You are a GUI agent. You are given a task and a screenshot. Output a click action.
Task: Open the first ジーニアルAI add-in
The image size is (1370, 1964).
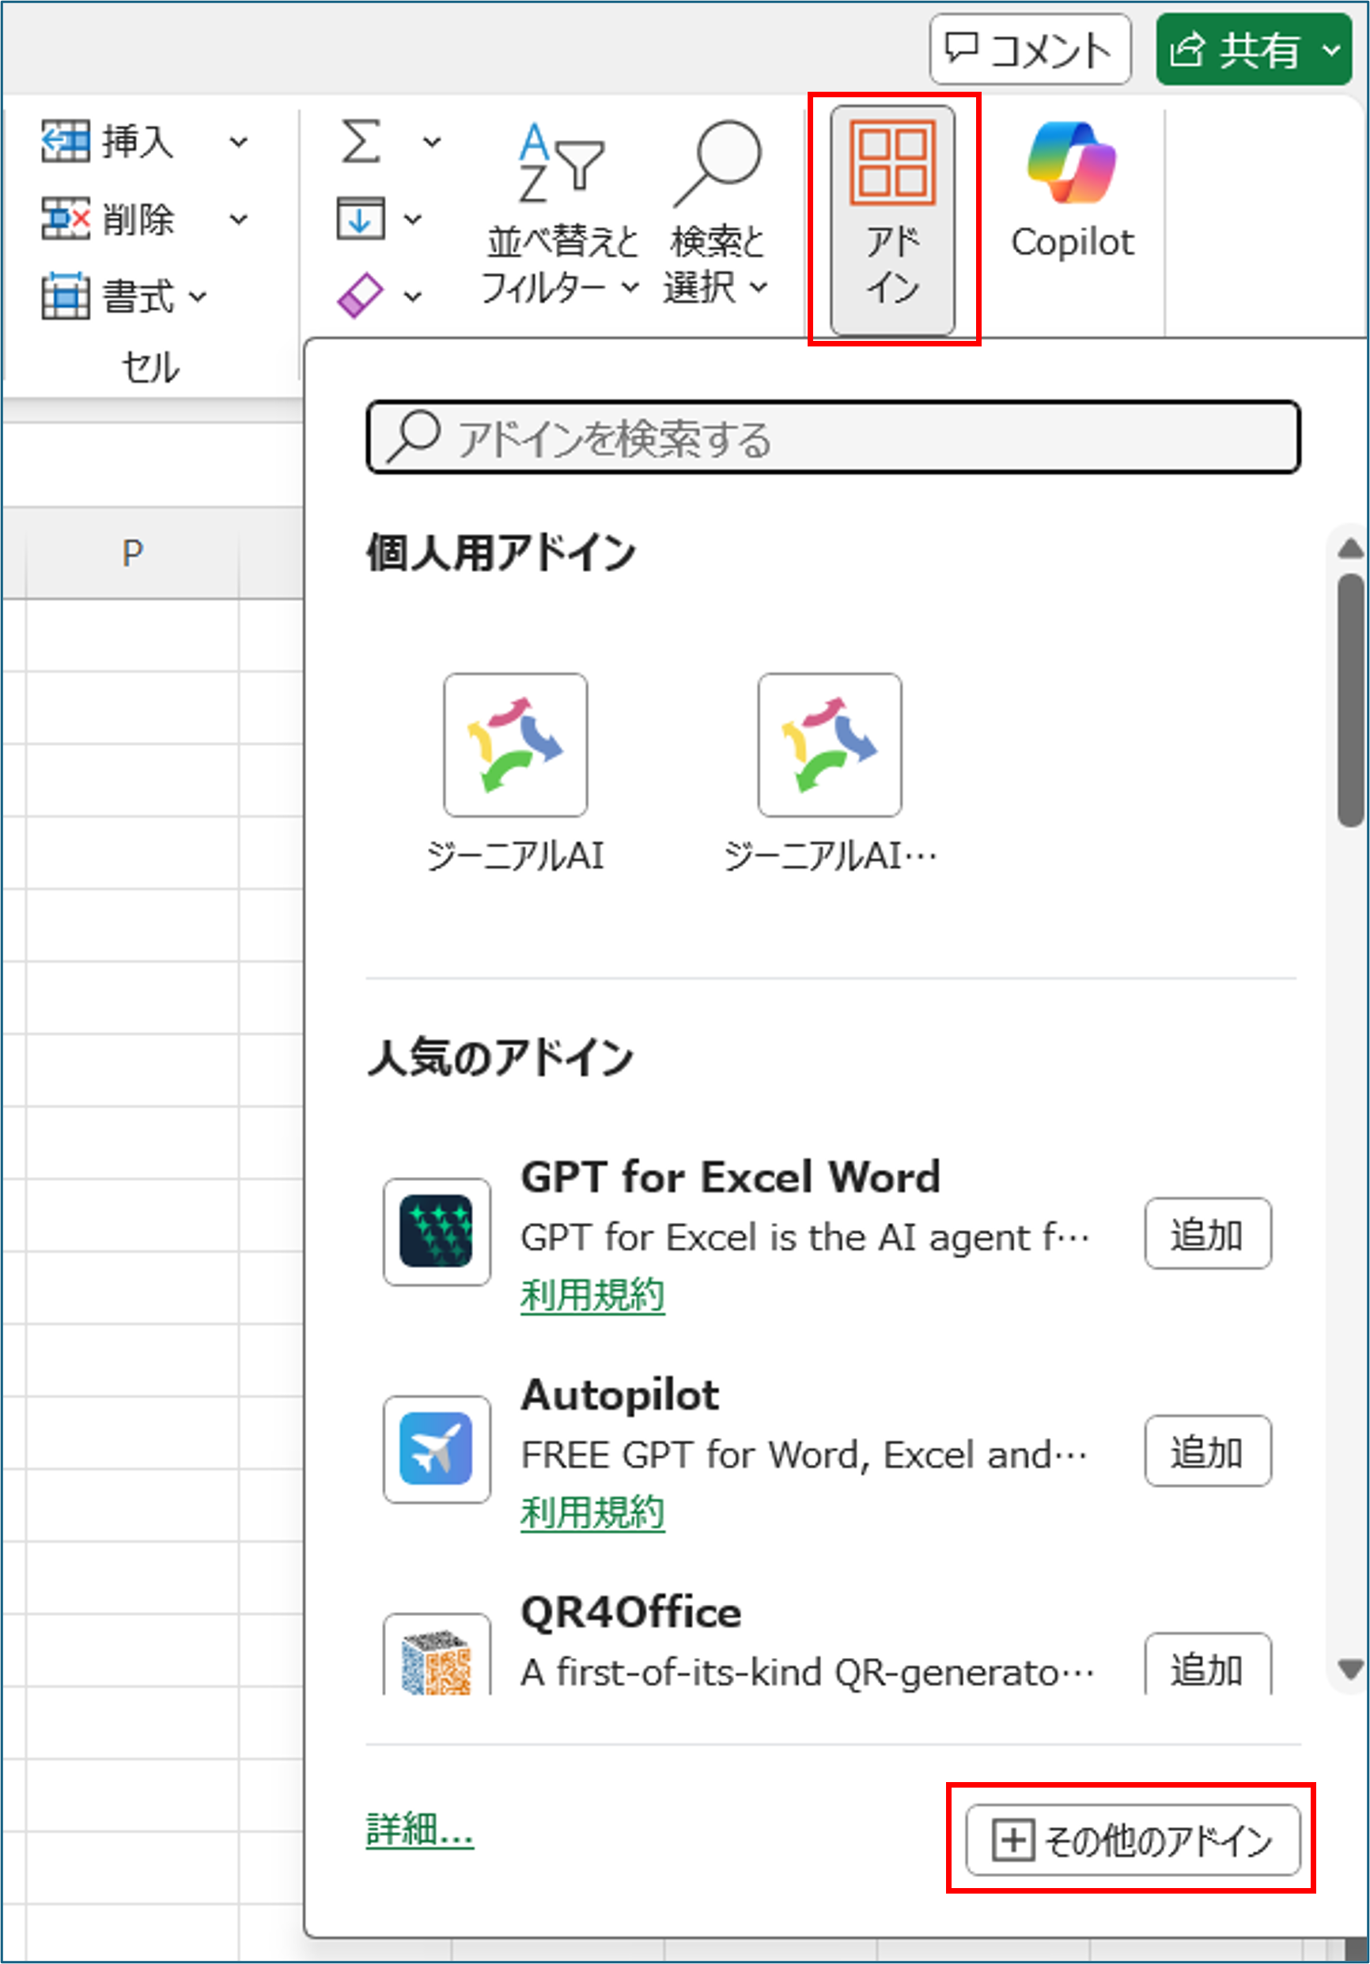[515, 774]
